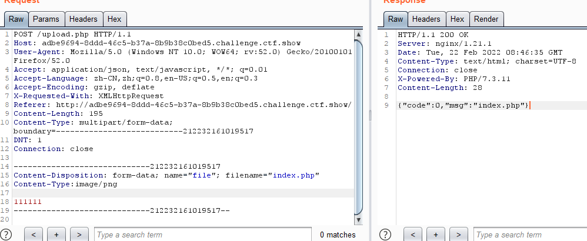Click the Accept-Language header line
The height and width of the screenshot is (241, 587).
click(135, 79)
